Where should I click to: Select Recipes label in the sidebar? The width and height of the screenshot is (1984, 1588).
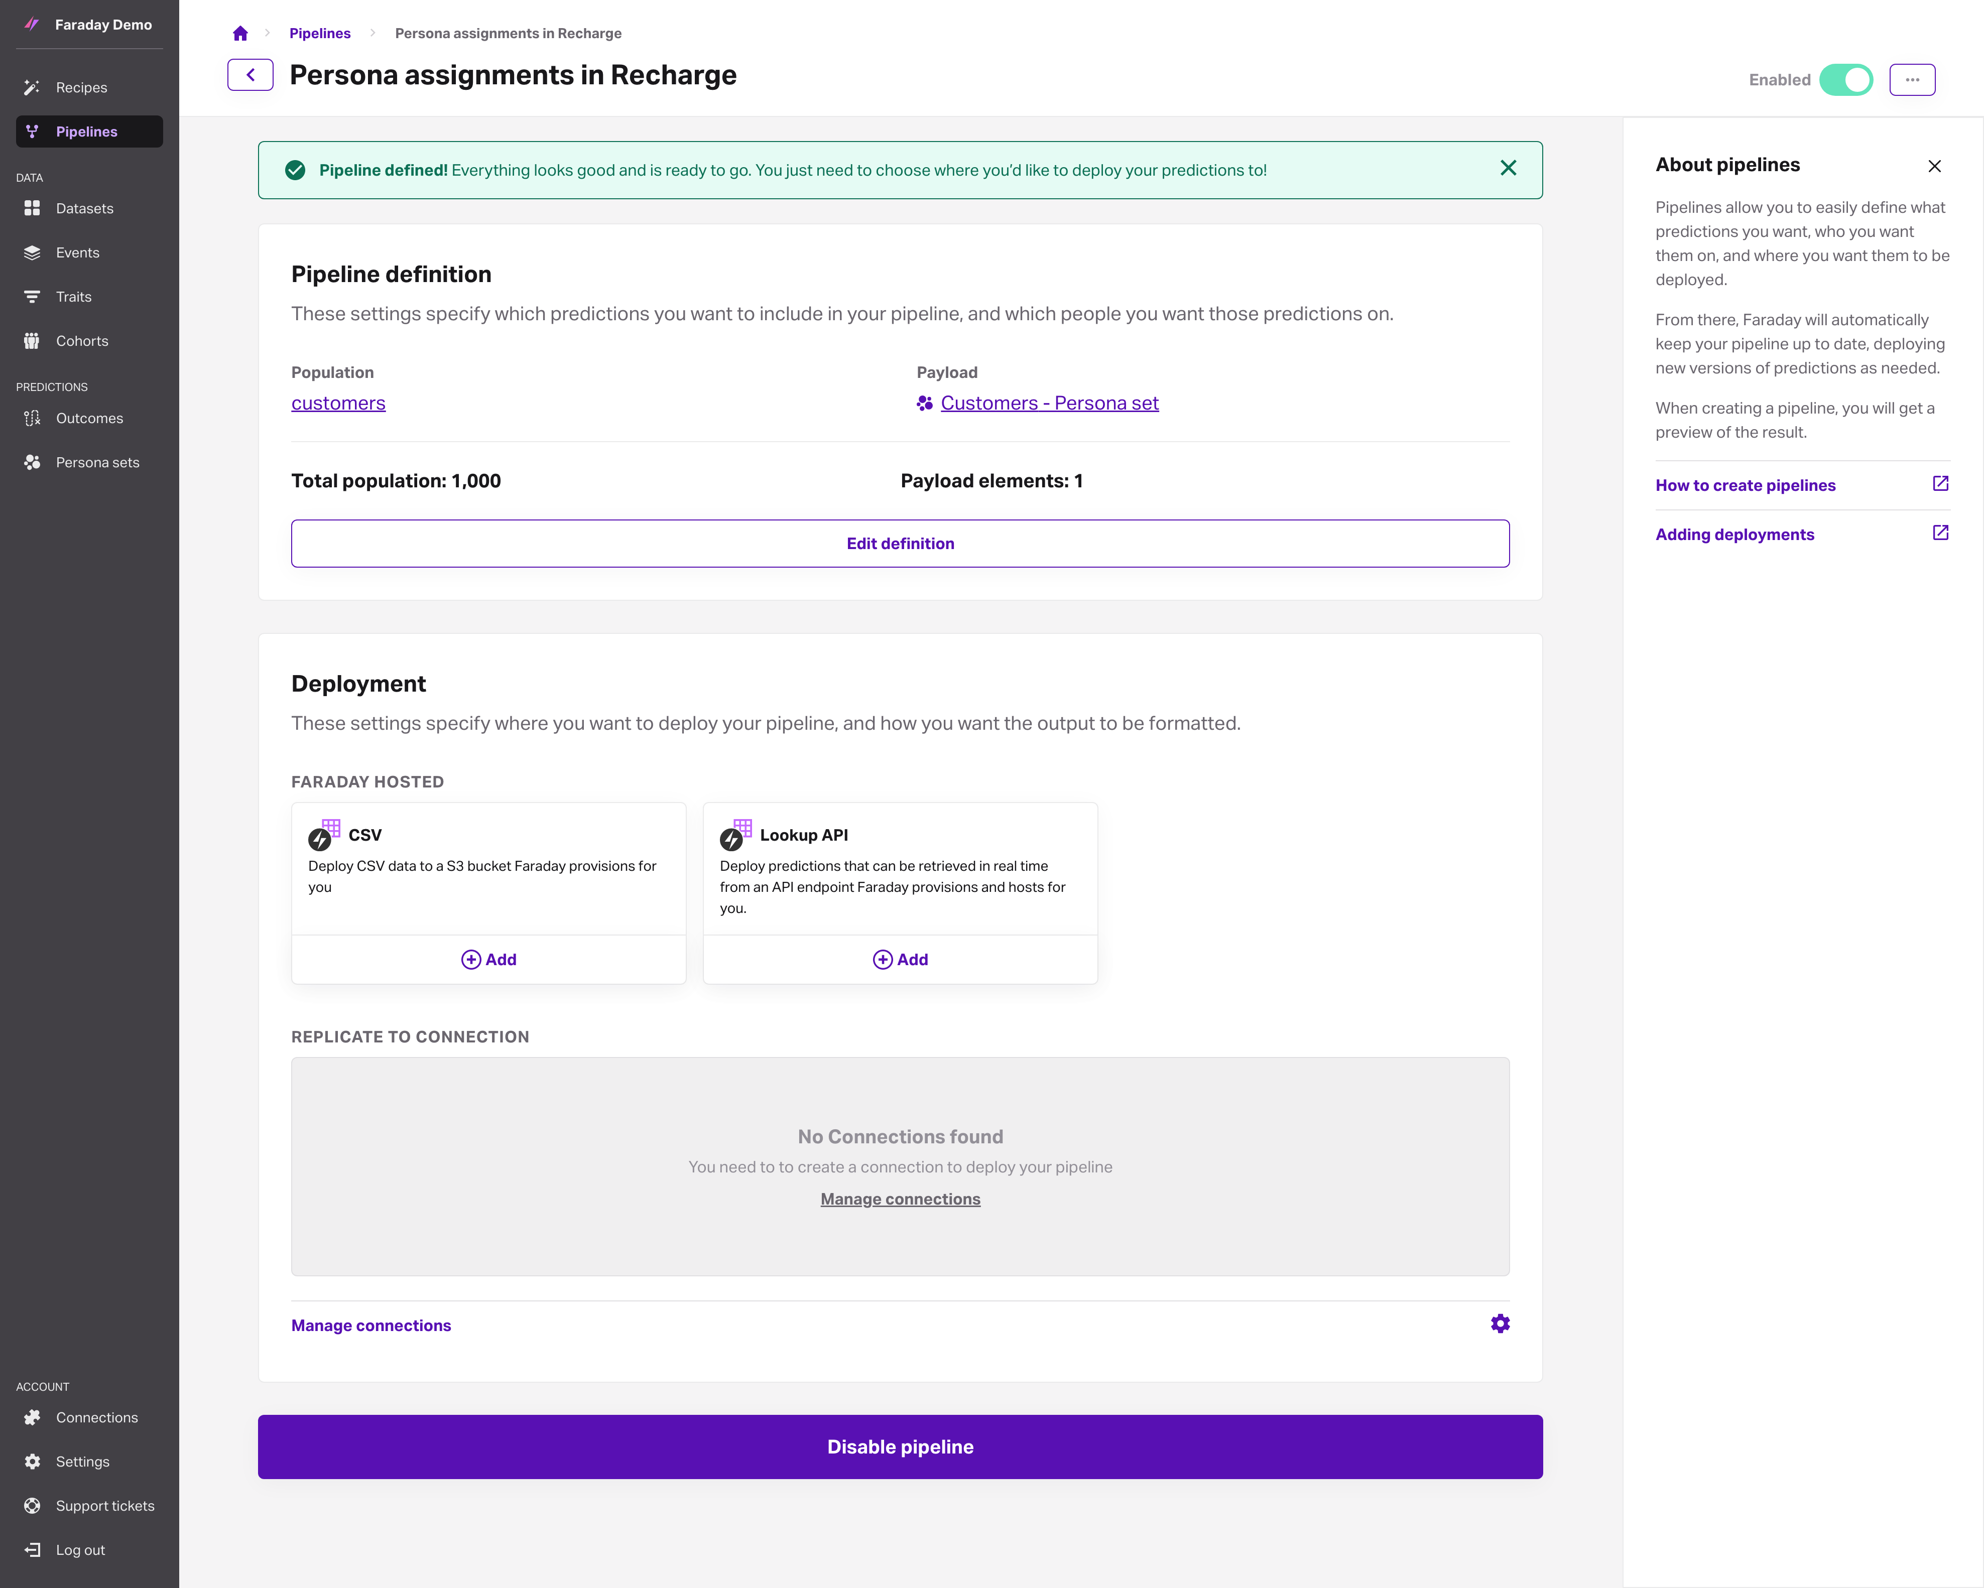(82, 87)
